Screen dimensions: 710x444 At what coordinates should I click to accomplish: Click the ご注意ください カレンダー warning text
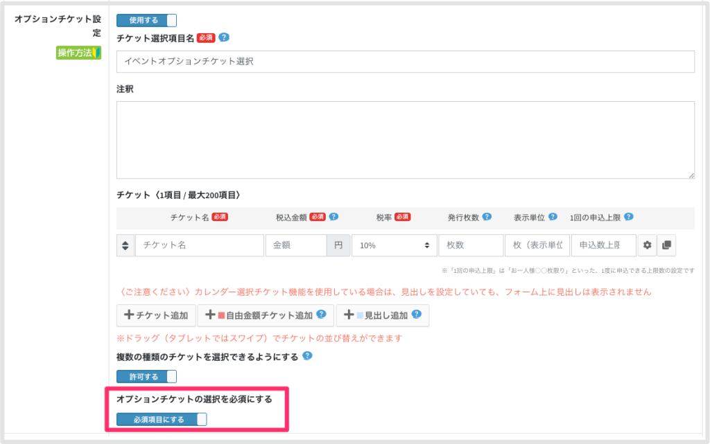[x=384, y=292]
